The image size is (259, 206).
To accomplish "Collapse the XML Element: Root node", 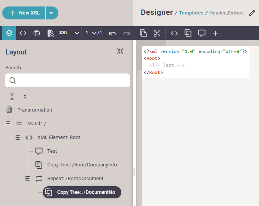I will click(18, 137).
